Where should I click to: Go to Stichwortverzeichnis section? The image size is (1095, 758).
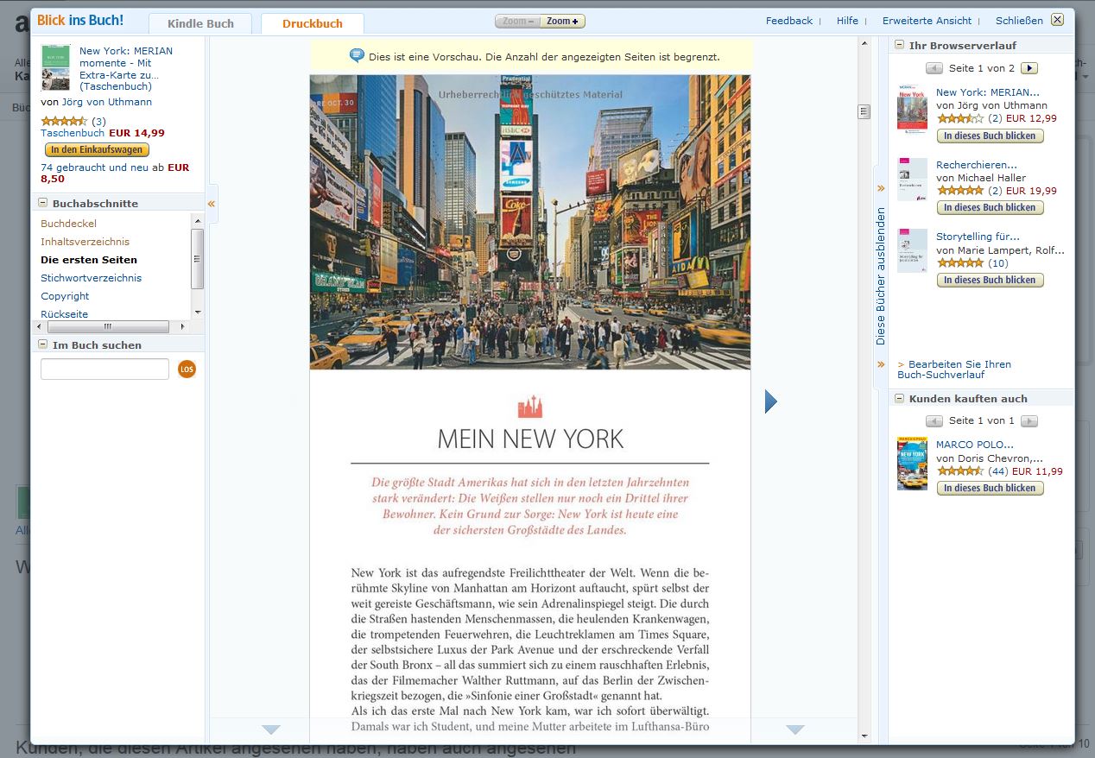[x=91, y=278]
